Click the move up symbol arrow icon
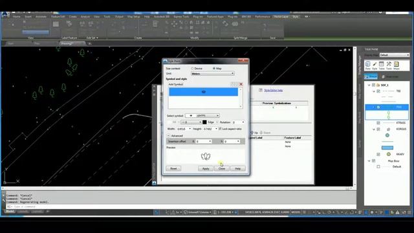Screen dimensions: 414x233 233,84
